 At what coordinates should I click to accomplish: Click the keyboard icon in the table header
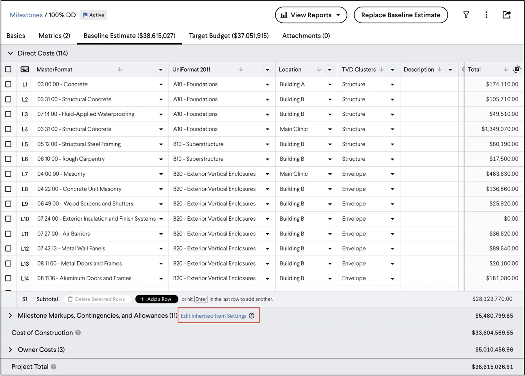tap(25, 69)
